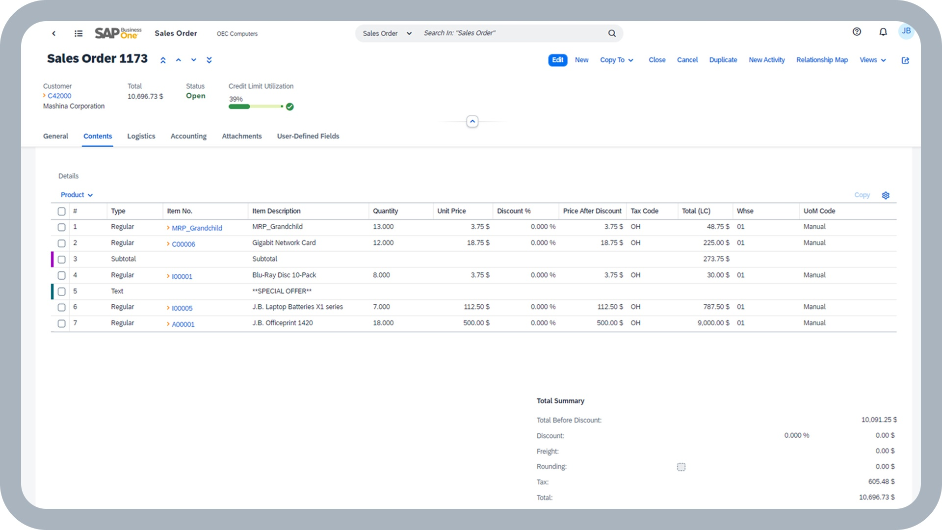Expand the Copy To dropdown

(617, 60)
